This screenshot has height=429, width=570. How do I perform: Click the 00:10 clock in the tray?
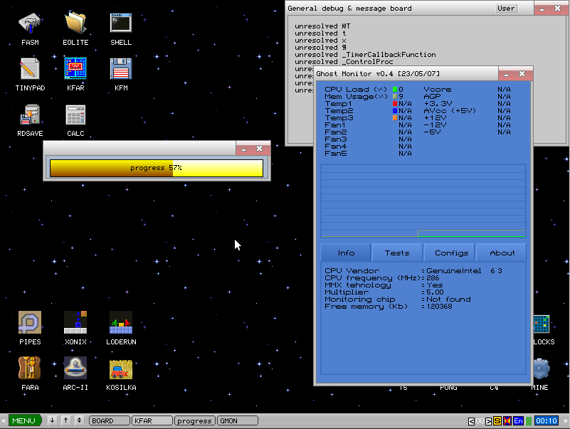(547, 420)
